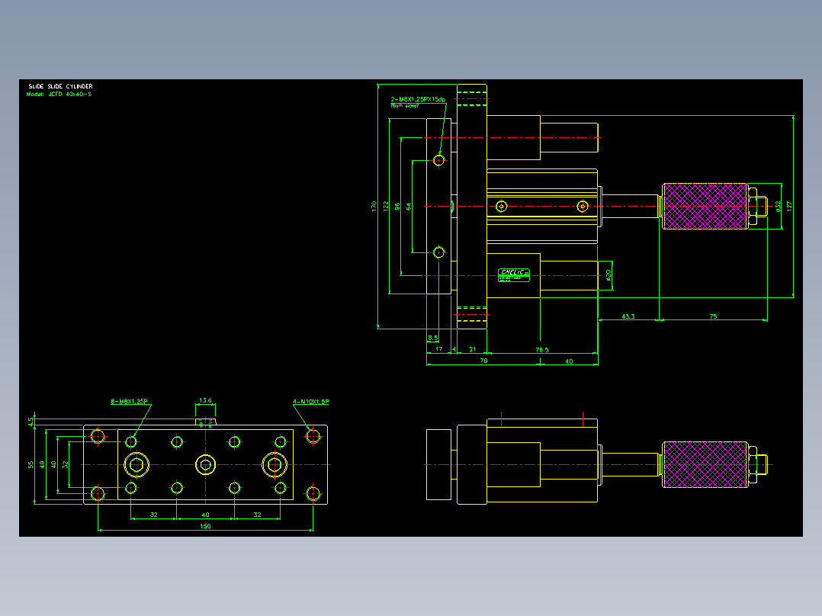Screen dimensions: 822x616
Task: Click the "55" vertical dimension value
Action: pos(31,464)
